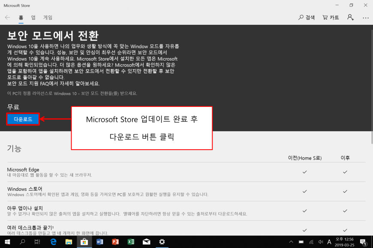This screenshot has width=373, height=248.
Task: Launch PowerPoint from taskbar
Action: [x=115, y=242]
